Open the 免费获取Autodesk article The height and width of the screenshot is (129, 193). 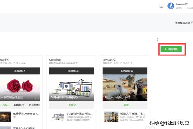pos(26,114)
